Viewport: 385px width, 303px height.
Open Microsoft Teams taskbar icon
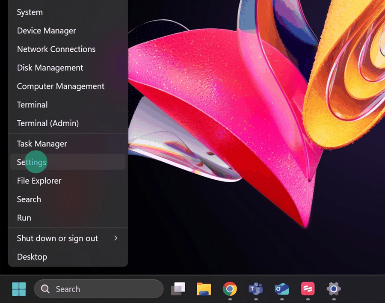point(256,289)
